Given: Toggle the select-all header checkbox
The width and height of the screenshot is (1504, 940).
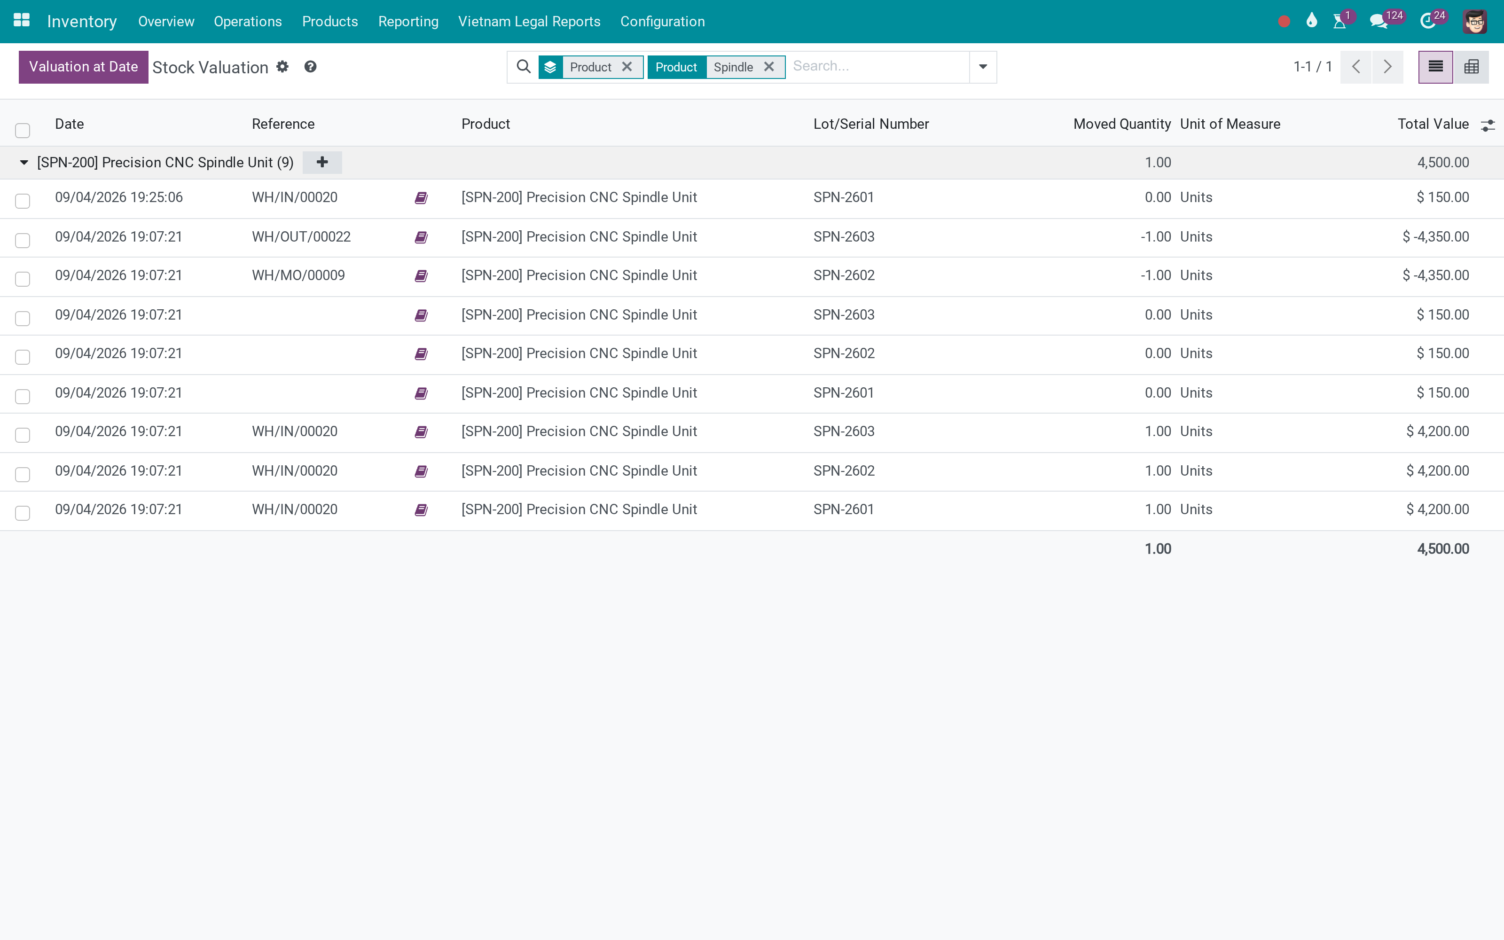Looking at the screenshot, I should click(x=23, y=130).
